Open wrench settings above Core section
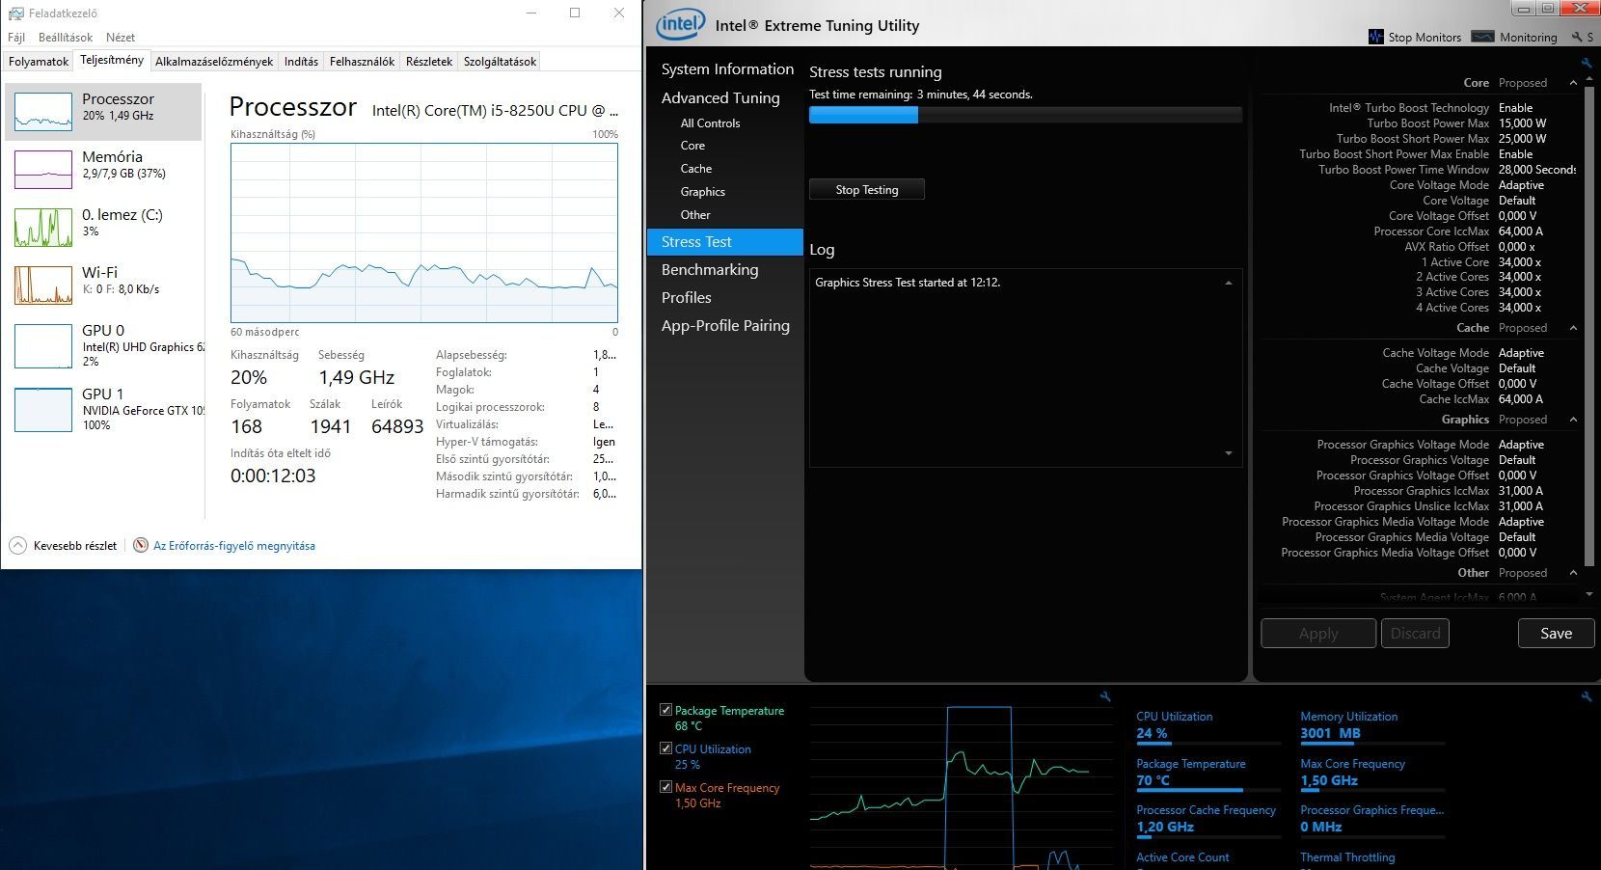Screen dimensions: 1601x870 (1586, 64)
